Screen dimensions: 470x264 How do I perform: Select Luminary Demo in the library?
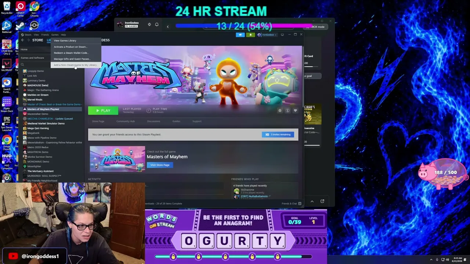tap(36, 80)
